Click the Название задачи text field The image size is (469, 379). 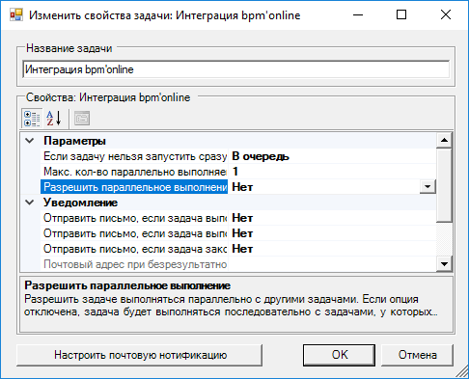(x=236, y=69)
